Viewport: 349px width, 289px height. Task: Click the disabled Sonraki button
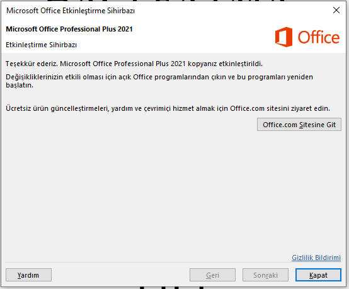coord(265,275)
